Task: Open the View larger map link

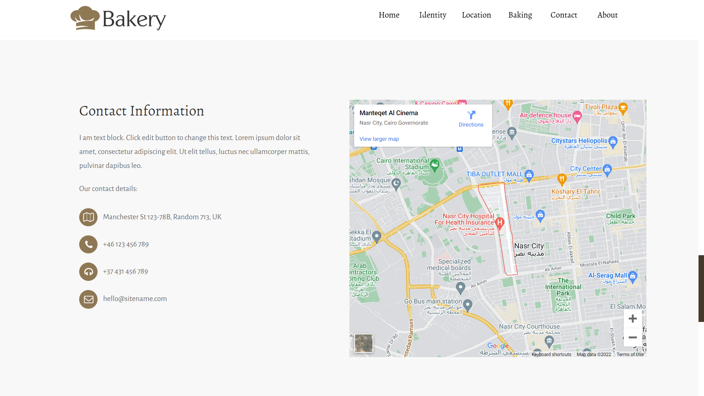Action: point(379,139)
